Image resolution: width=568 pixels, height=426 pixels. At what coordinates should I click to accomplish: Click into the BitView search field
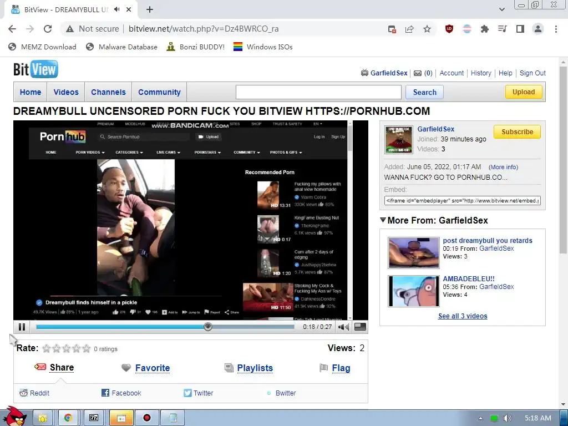click(x=318, y=92)
